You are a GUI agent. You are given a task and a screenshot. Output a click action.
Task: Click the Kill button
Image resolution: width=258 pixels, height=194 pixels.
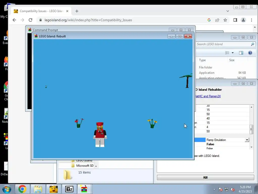[205, 178]
